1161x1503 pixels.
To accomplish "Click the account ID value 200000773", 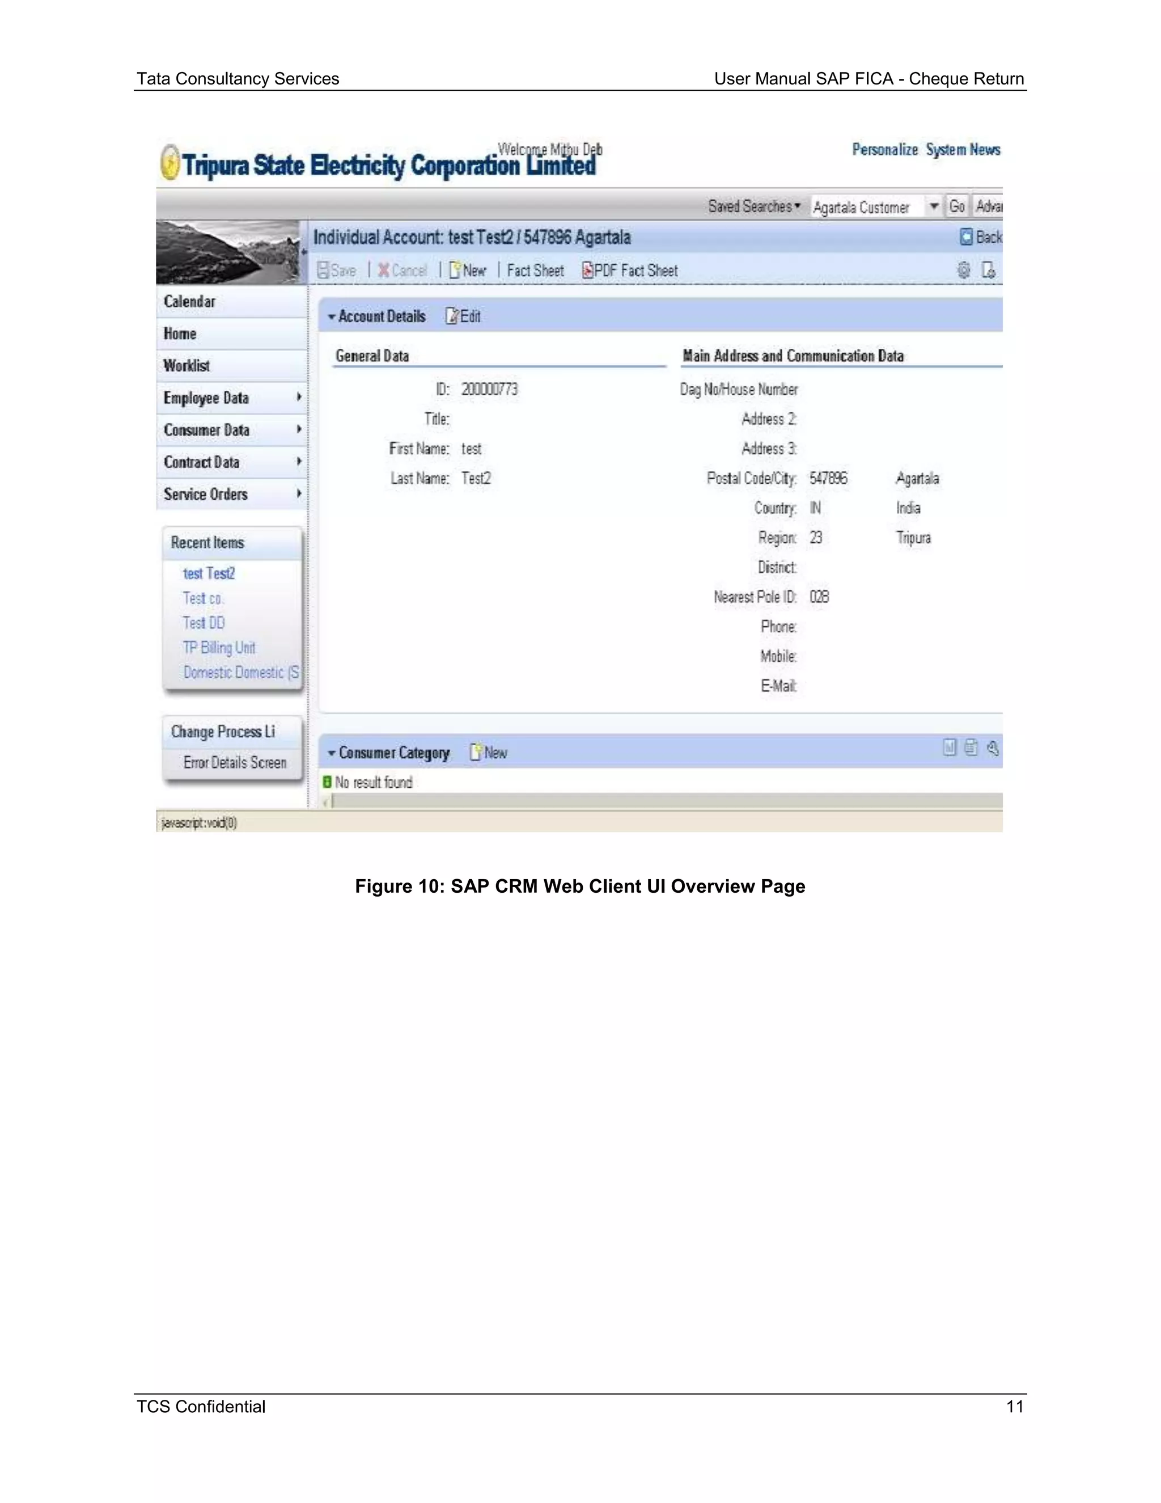I will tap(490, 390).
